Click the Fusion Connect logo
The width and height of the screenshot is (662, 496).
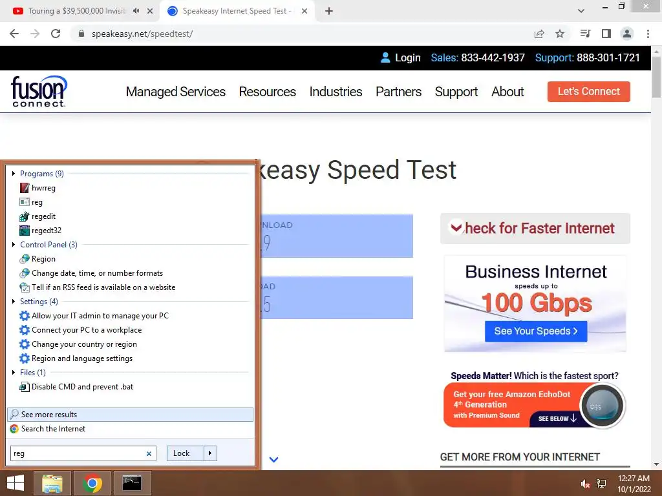[38, 91]
